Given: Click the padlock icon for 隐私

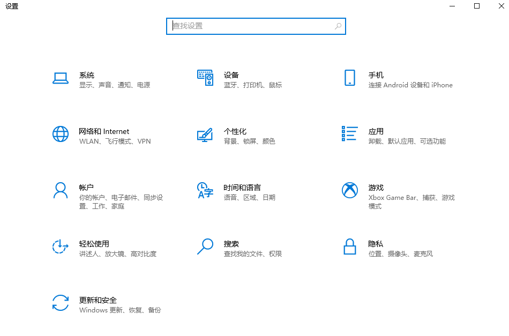Looking at the screenshot, I should click(349, 247).
